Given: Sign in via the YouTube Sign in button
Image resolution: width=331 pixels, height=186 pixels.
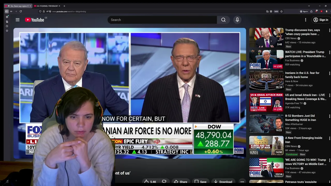Looking at the screenshot, I should [x=321, y=20].
